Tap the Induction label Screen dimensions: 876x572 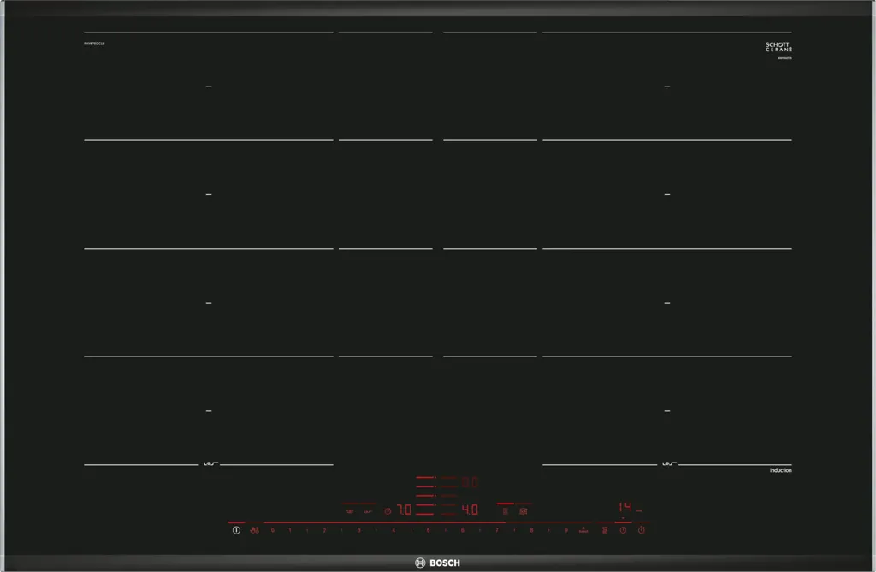pos(780,470)
